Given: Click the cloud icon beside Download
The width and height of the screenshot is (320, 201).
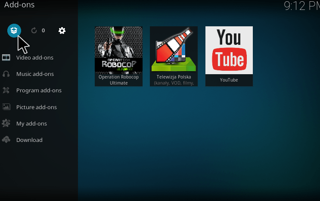Looking at the screenshot, I should tap(6, 140).
